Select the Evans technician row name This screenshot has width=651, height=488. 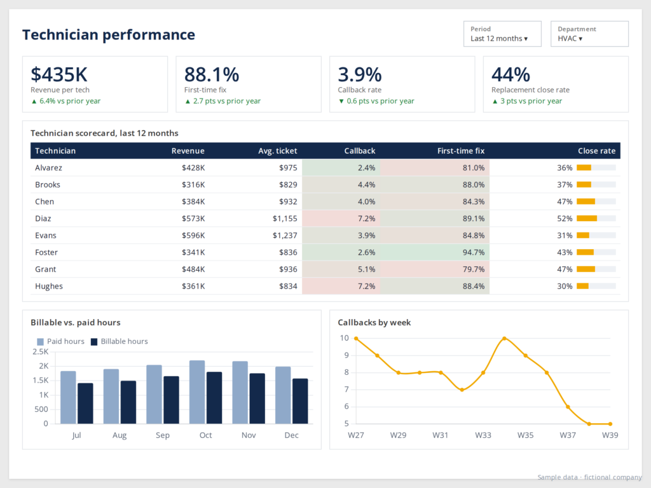46,235
